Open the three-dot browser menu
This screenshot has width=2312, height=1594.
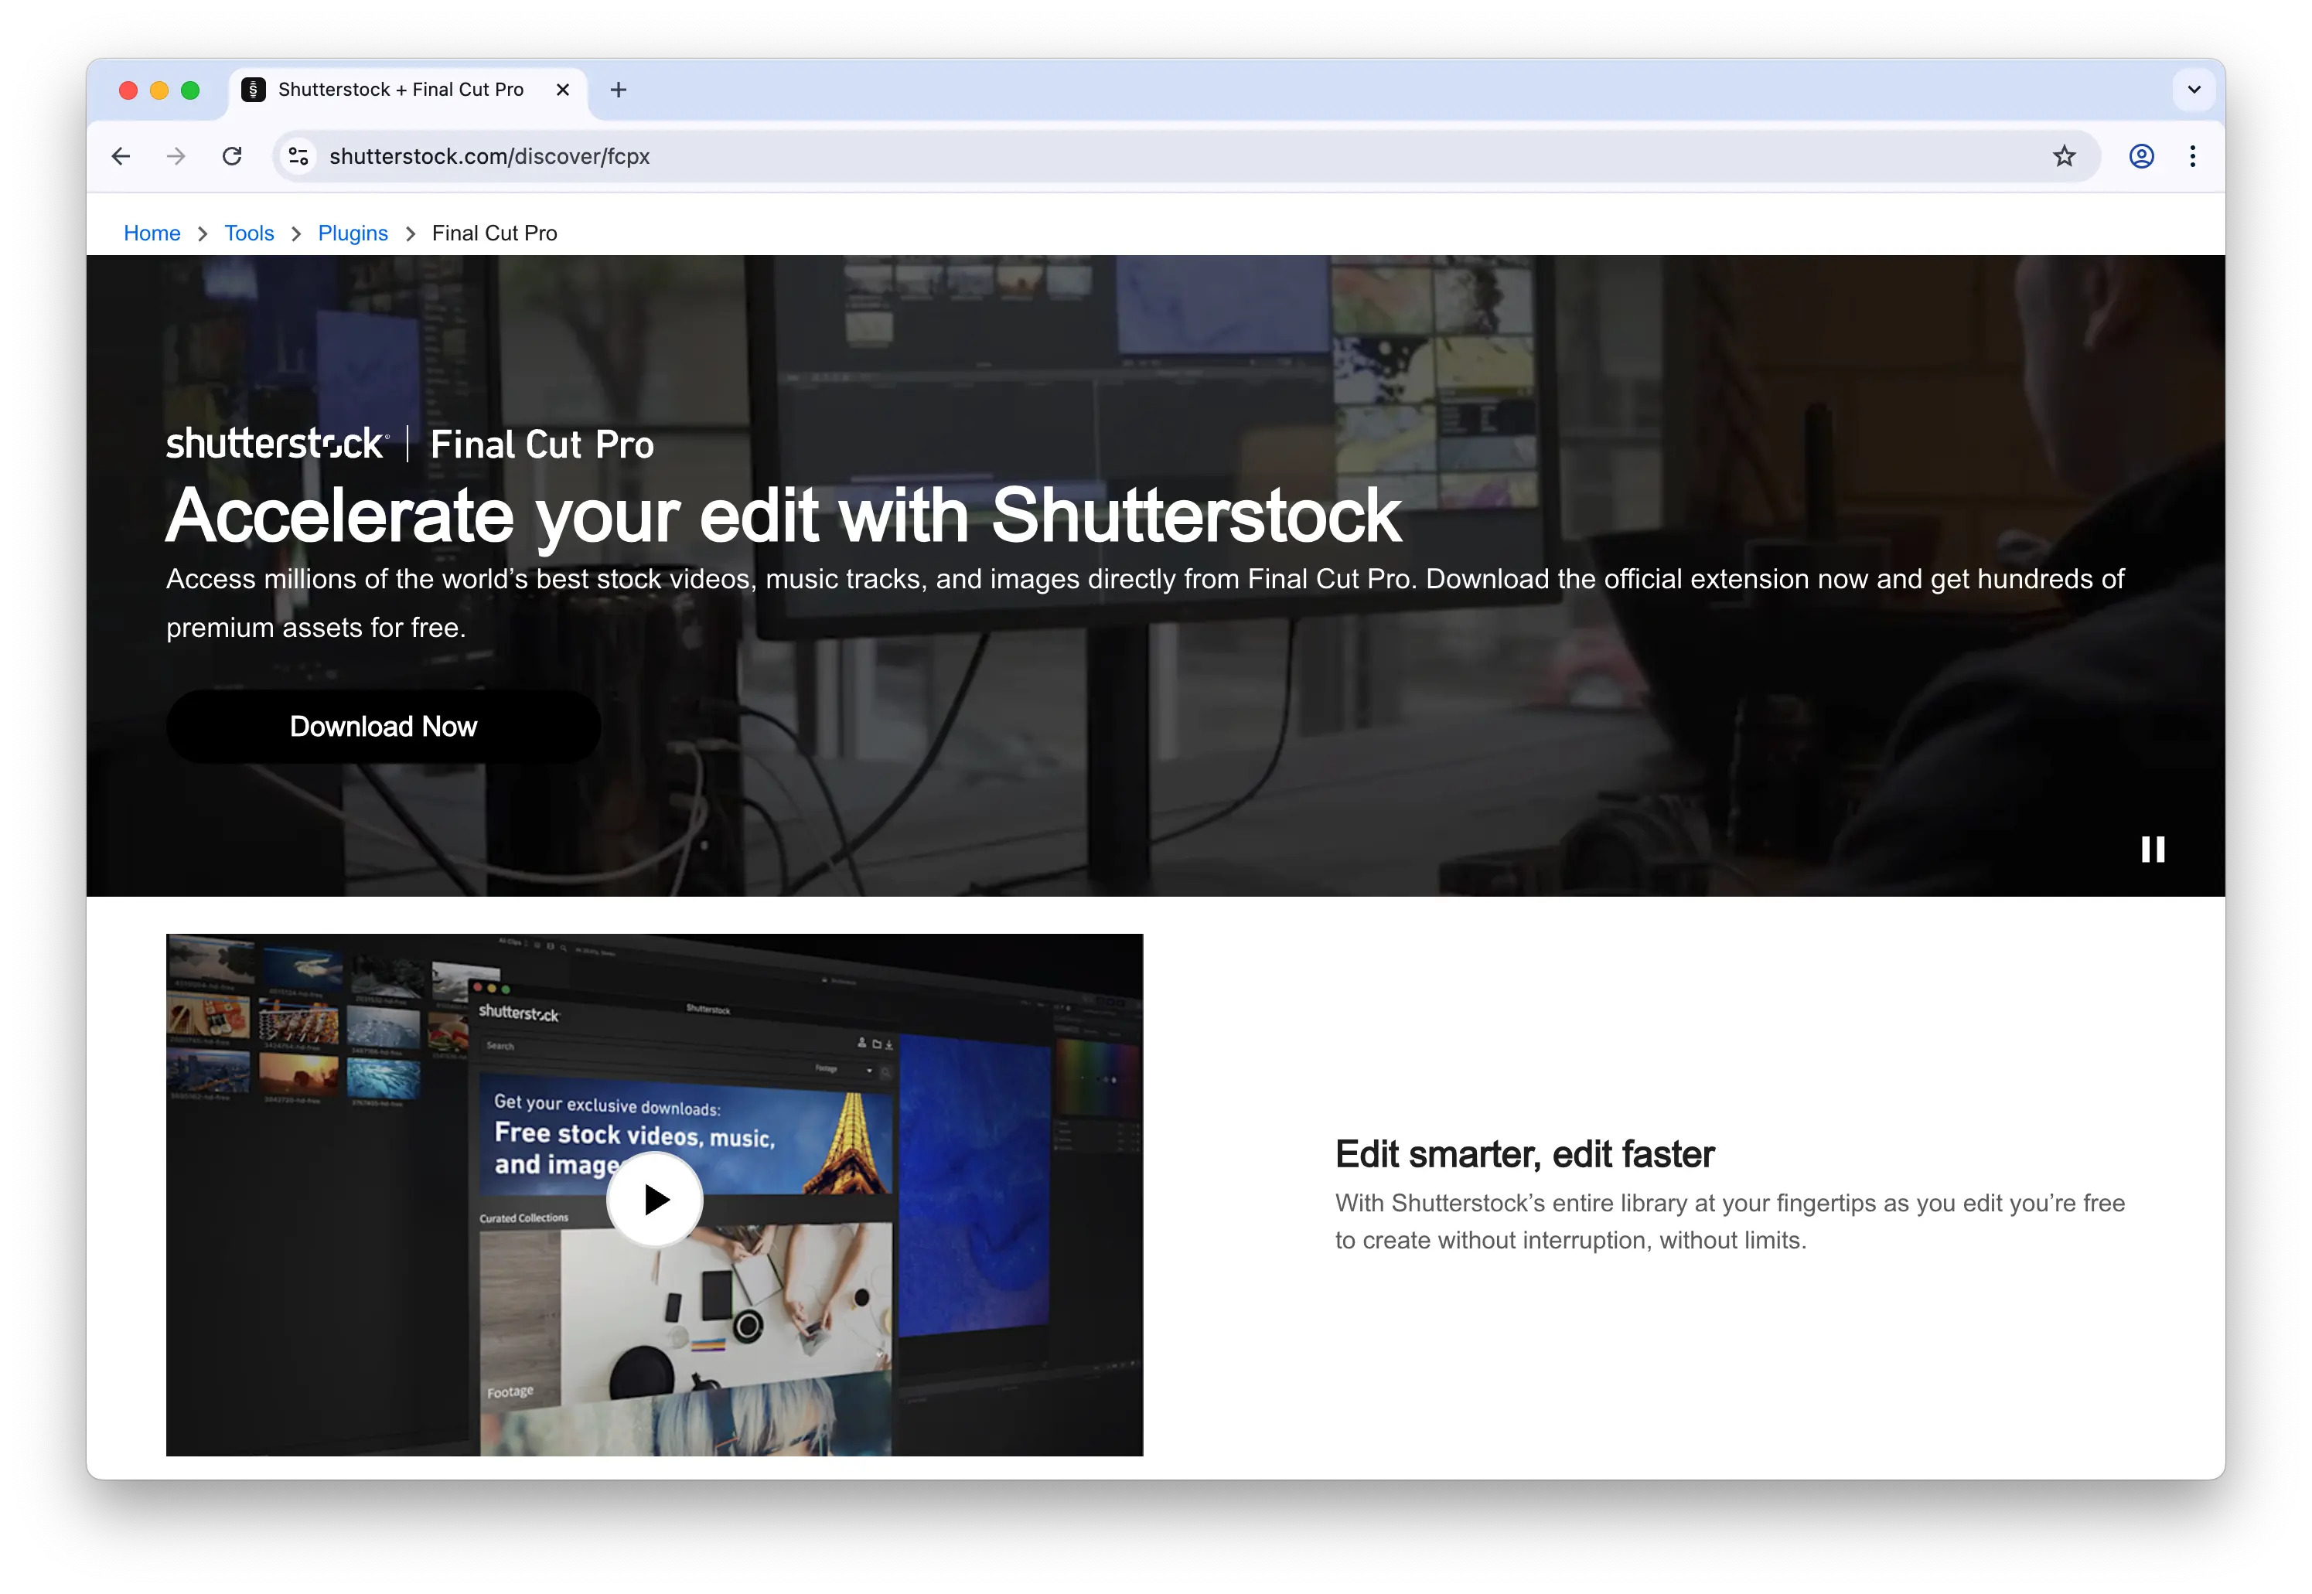tap(2192, 156)
